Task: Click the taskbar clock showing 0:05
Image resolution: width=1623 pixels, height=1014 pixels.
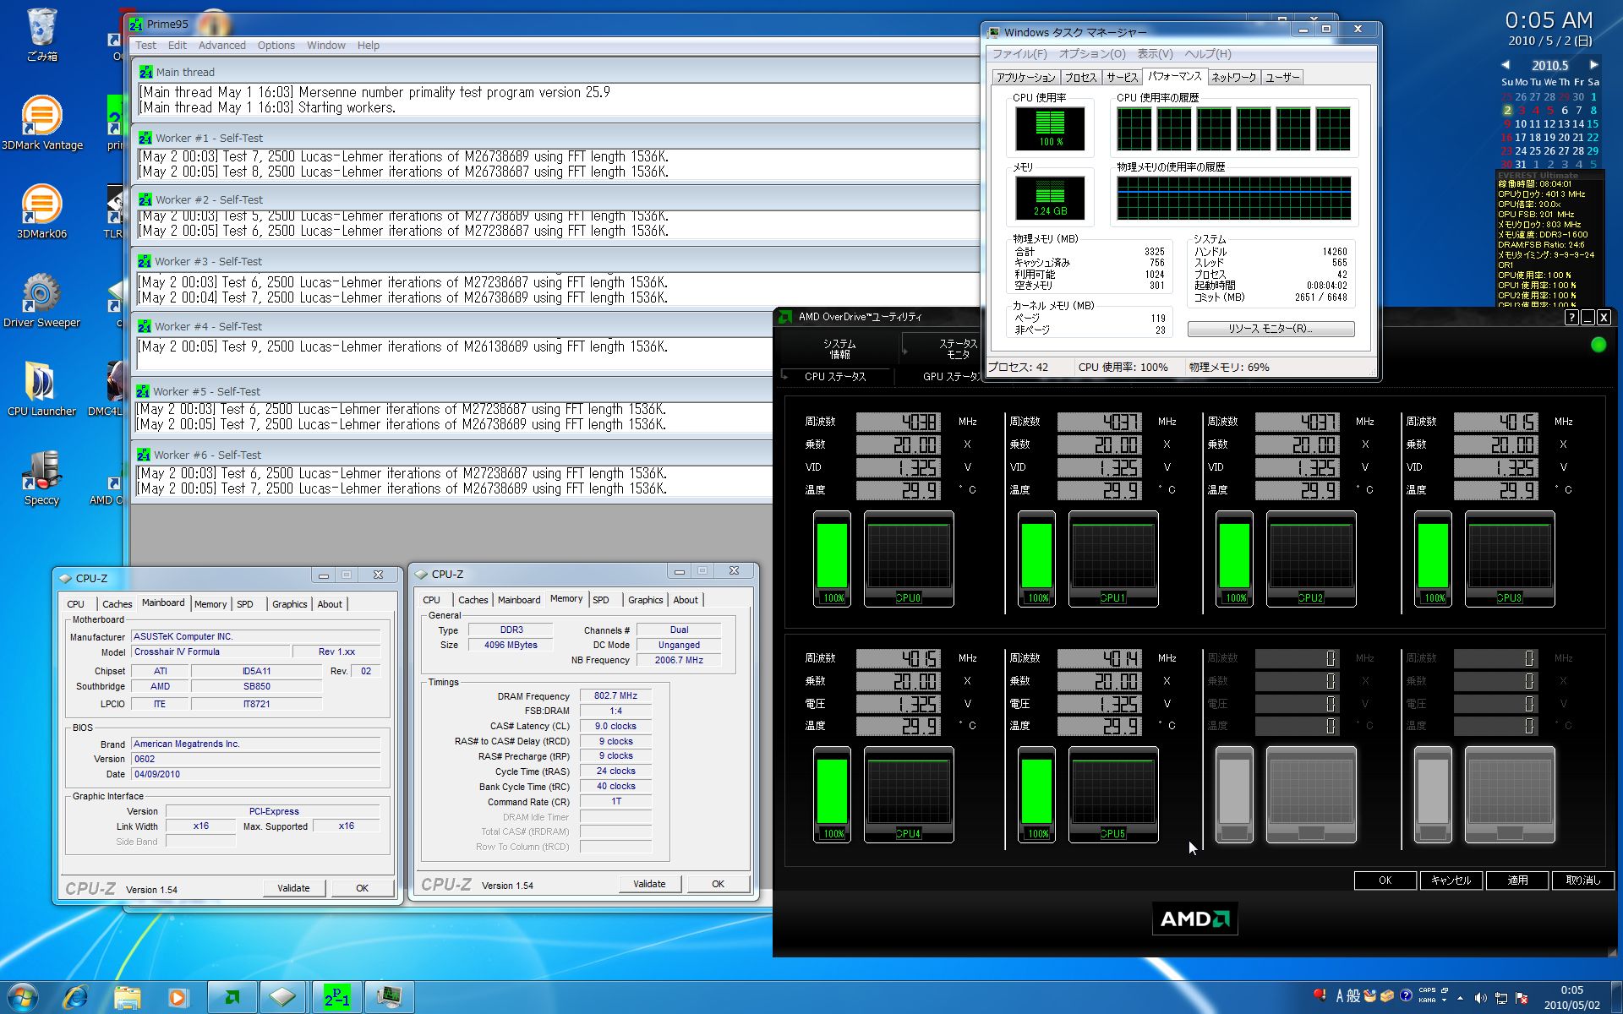Action: (x=1571, y=997)
